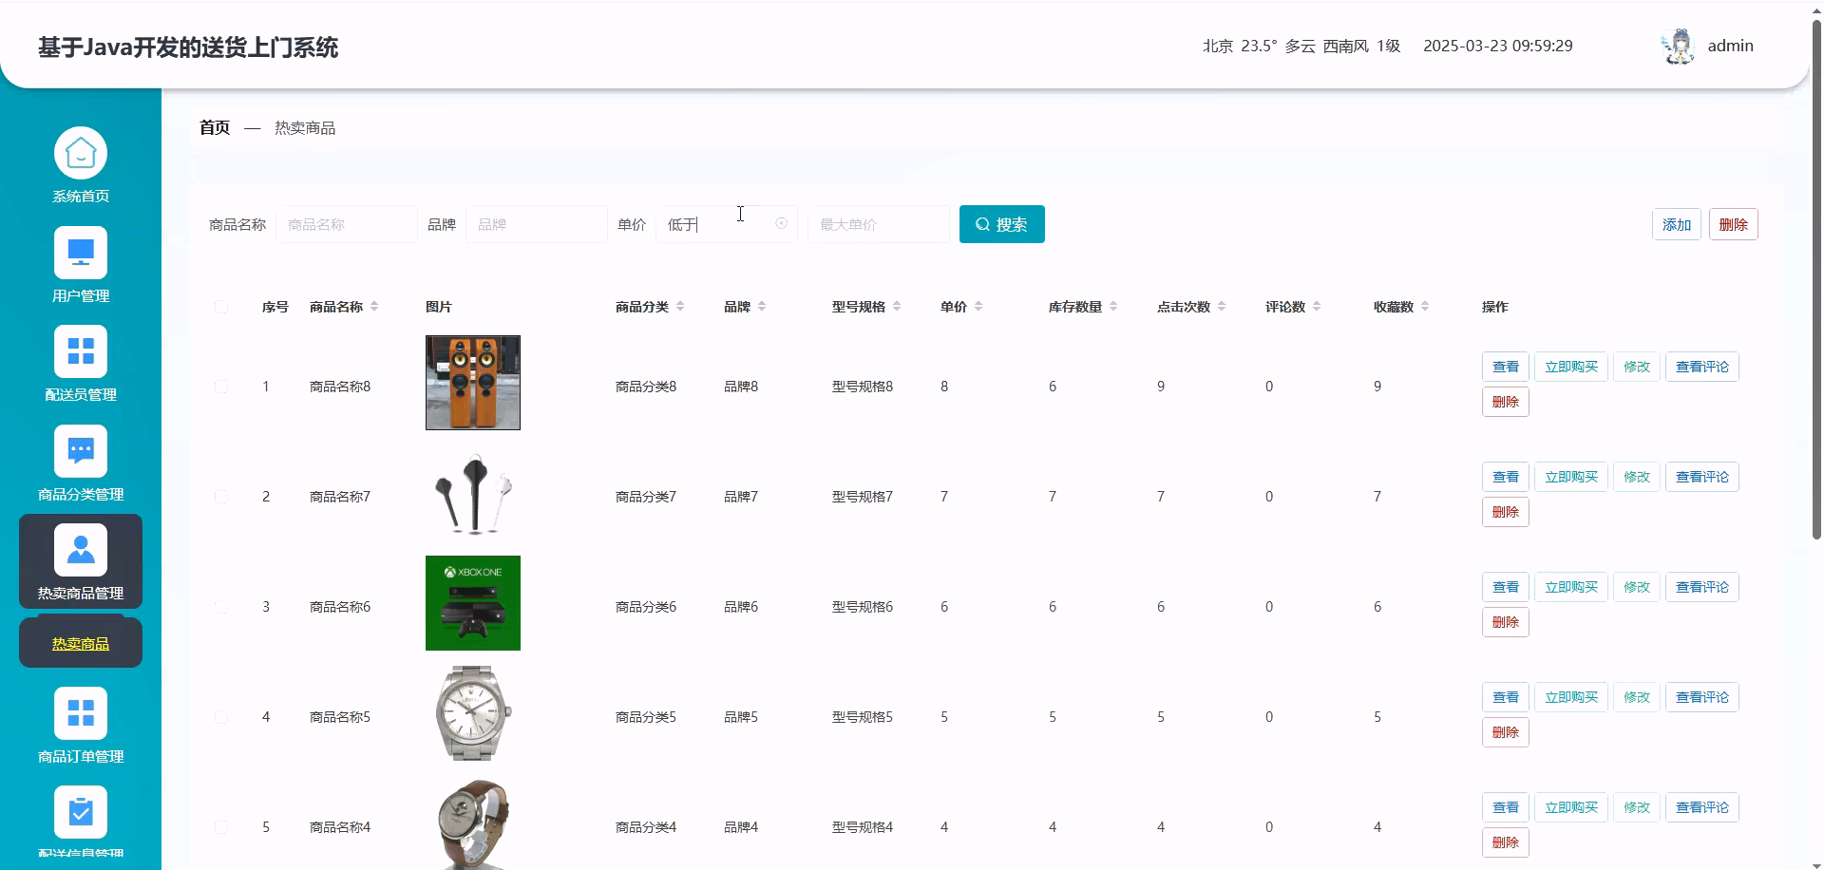Click the 搜索 search button
The width and height of the screenshot is (1824, 870).
coord(1001,224)
